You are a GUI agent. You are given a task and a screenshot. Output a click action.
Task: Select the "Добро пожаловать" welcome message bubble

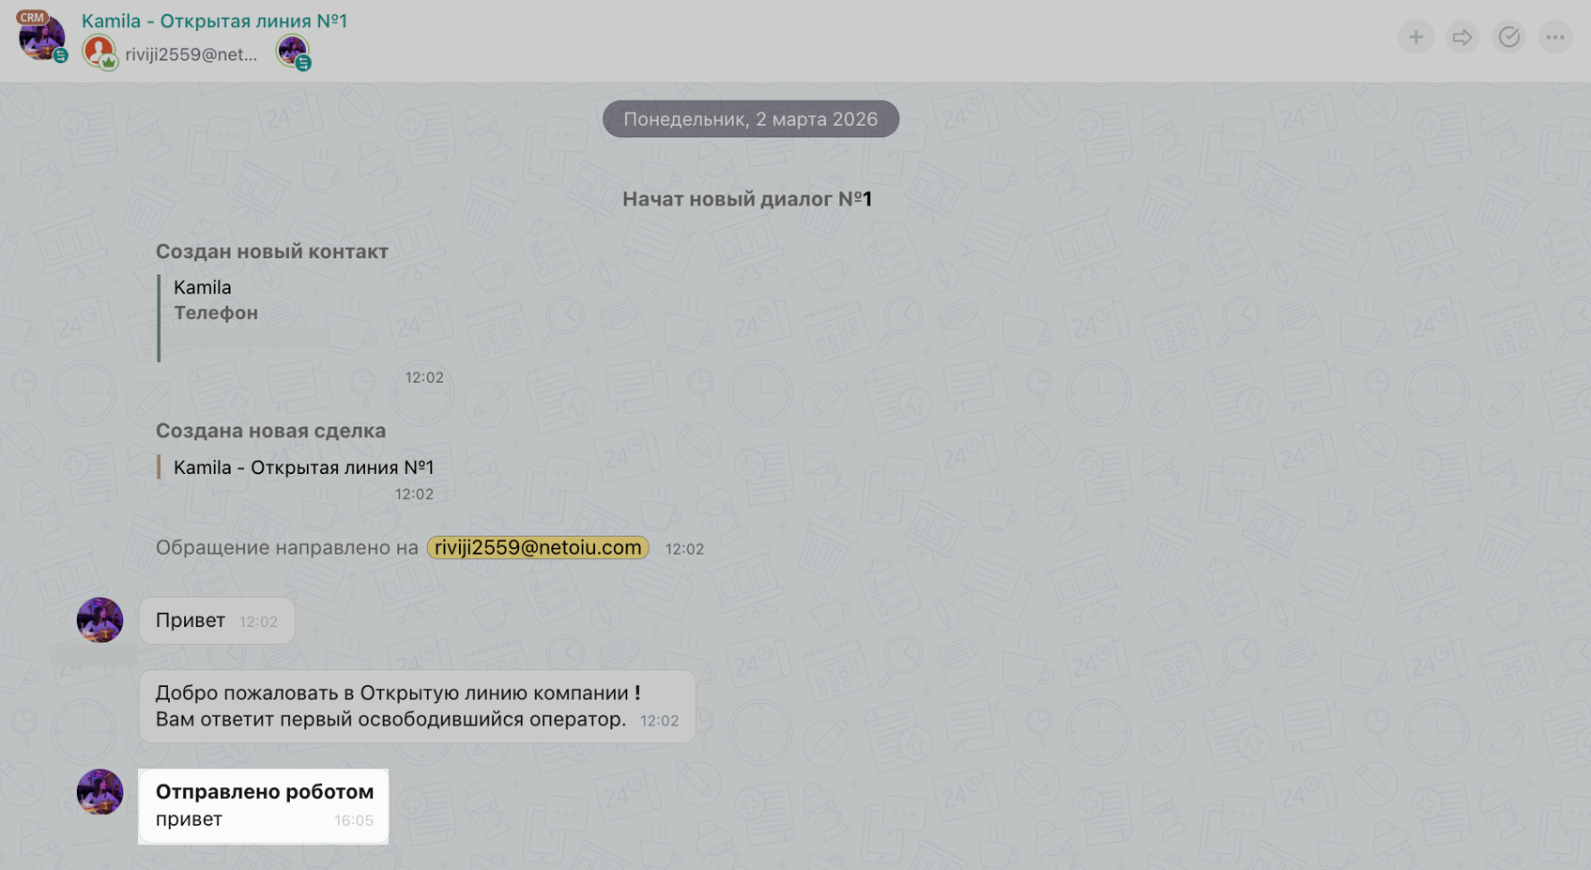pos(417,706)
